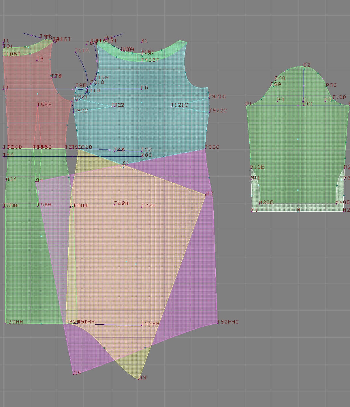
Task: Select hem point Т22НН
Action: 142,325
